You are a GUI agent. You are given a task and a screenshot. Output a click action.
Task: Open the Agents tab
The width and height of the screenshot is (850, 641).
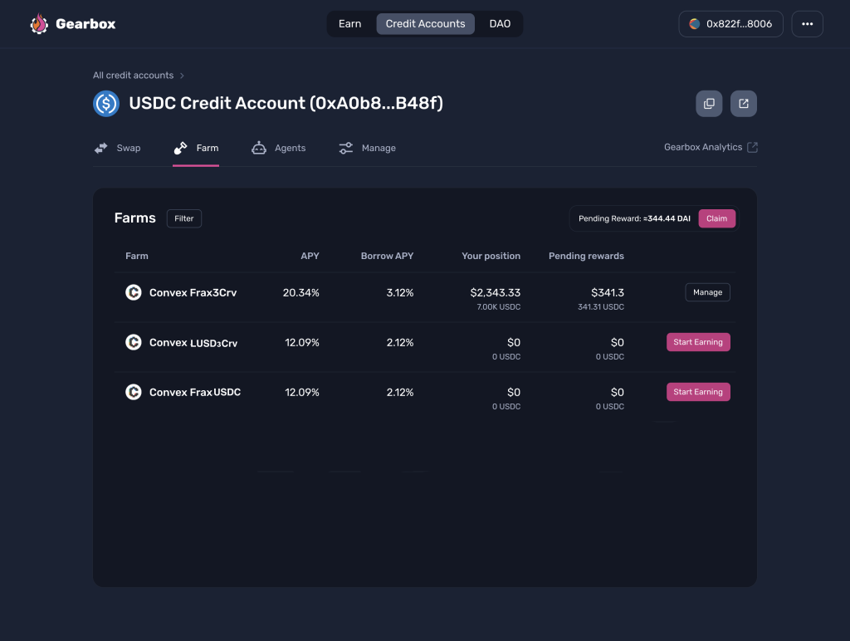(x=279, y=148)
